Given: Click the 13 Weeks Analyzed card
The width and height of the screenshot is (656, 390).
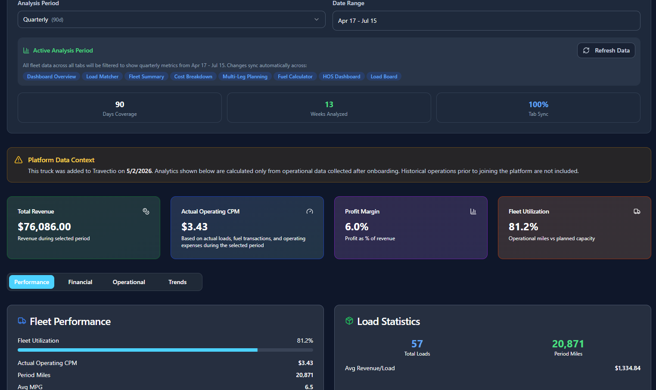Looking at the screenshot, I should [x=329, y=108].
